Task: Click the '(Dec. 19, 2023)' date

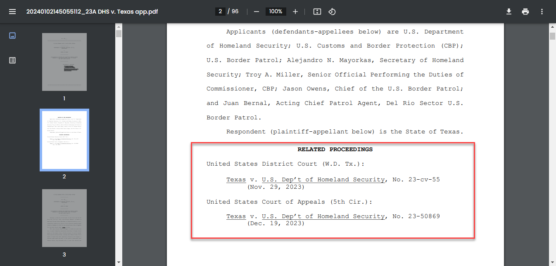Action: (x=276, y=223)
